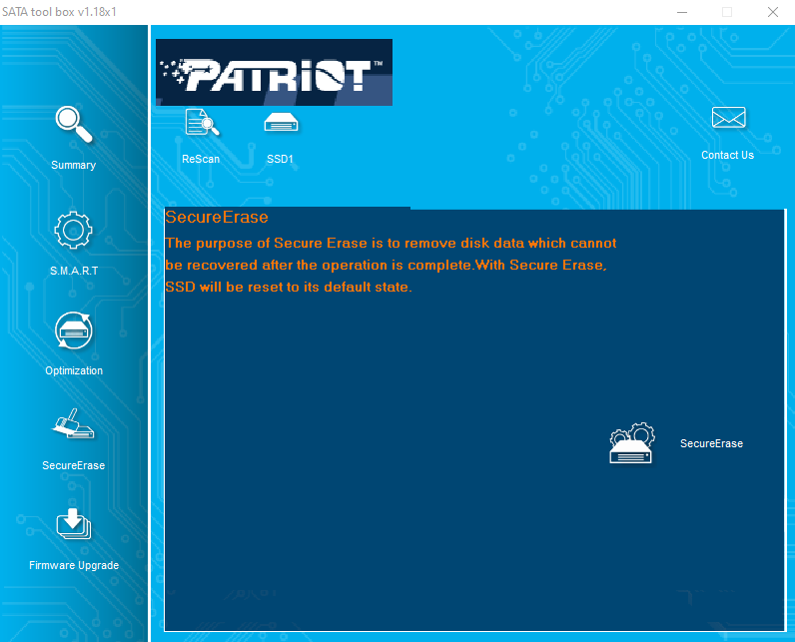Click the orange SecureErase panel heading
This screenshot has height=642, width=795.
tap(217, 217)
